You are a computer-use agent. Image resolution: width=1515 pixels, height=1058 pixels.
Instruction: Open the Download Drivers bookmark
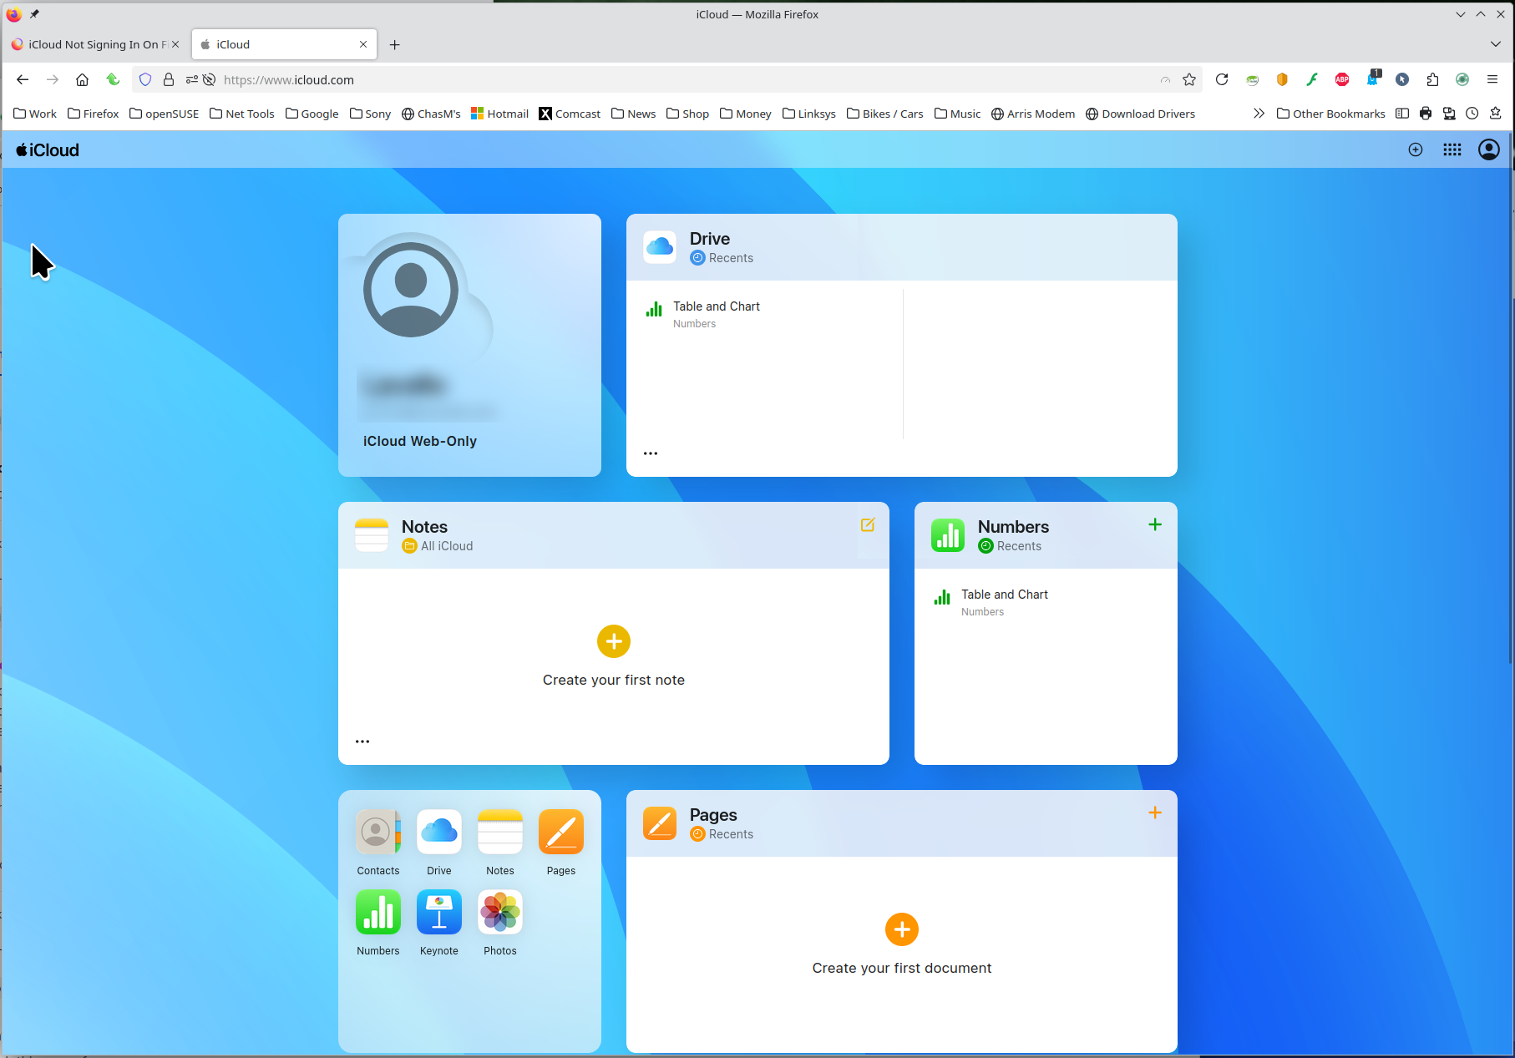pyautogui.click(x=1140, y=114)
